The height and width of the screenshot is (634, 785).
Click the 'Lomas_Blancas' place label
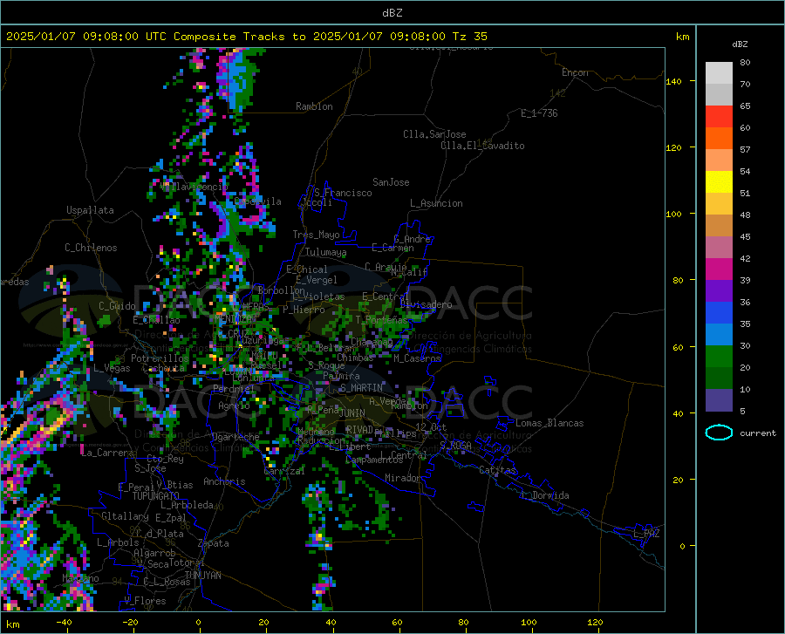pos(549,423)
